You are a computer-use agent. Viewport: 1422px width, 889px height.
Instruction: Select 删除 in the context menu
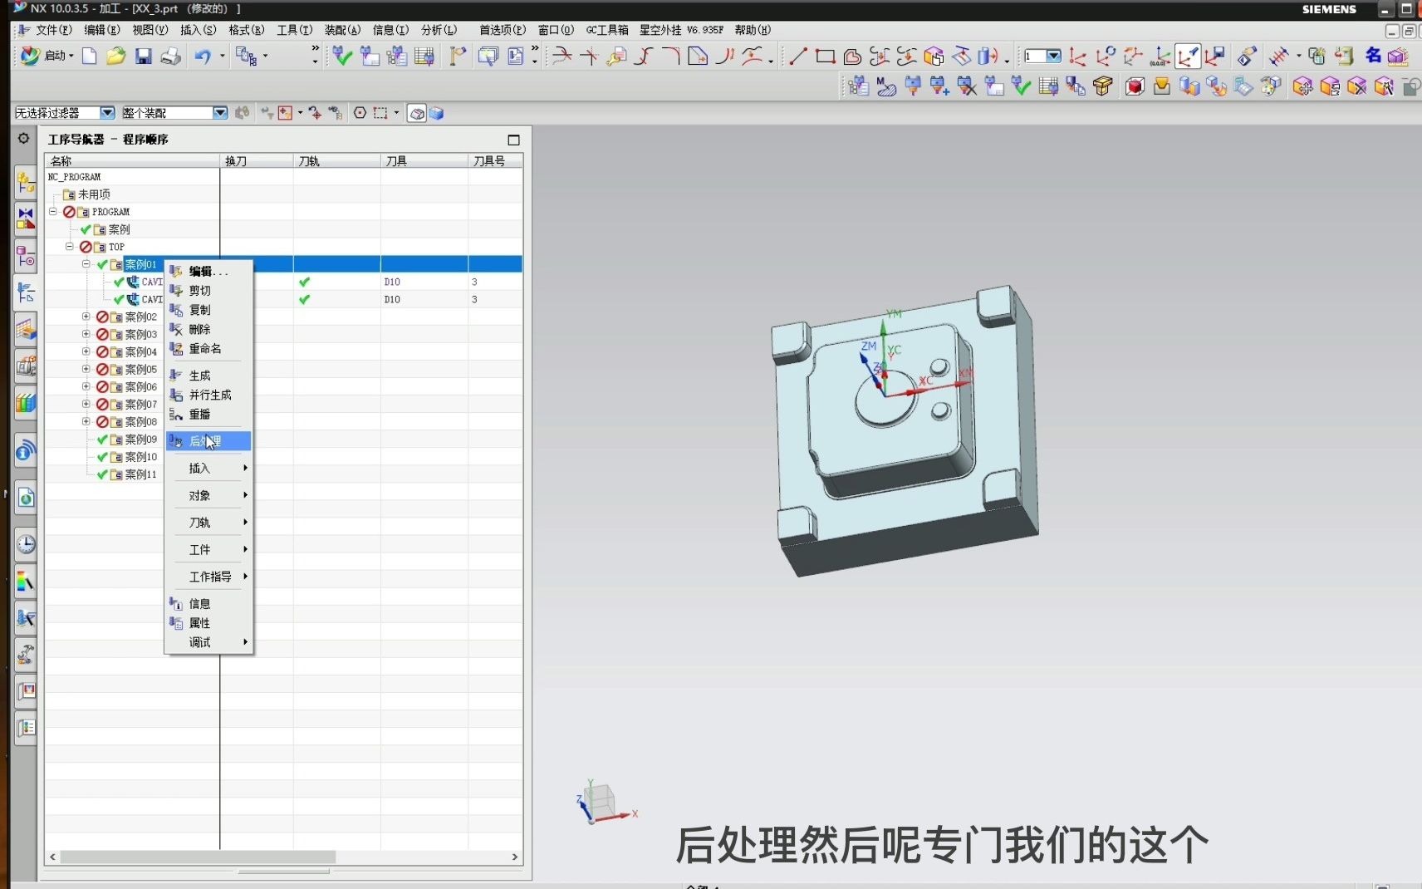pos(199,329)
